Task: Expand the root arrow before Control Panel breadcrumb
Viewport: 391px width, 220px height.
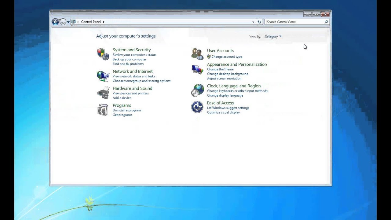Action: 78,22
